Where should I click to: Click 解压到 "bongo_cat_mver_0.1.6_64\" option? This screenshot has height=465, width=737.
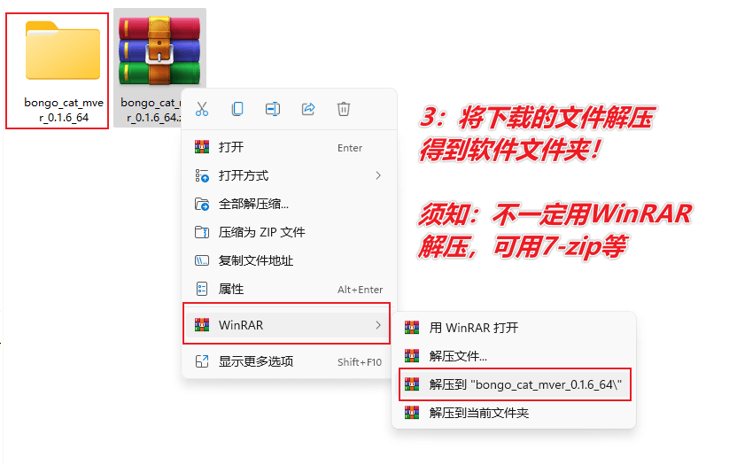tap(515, 384)
